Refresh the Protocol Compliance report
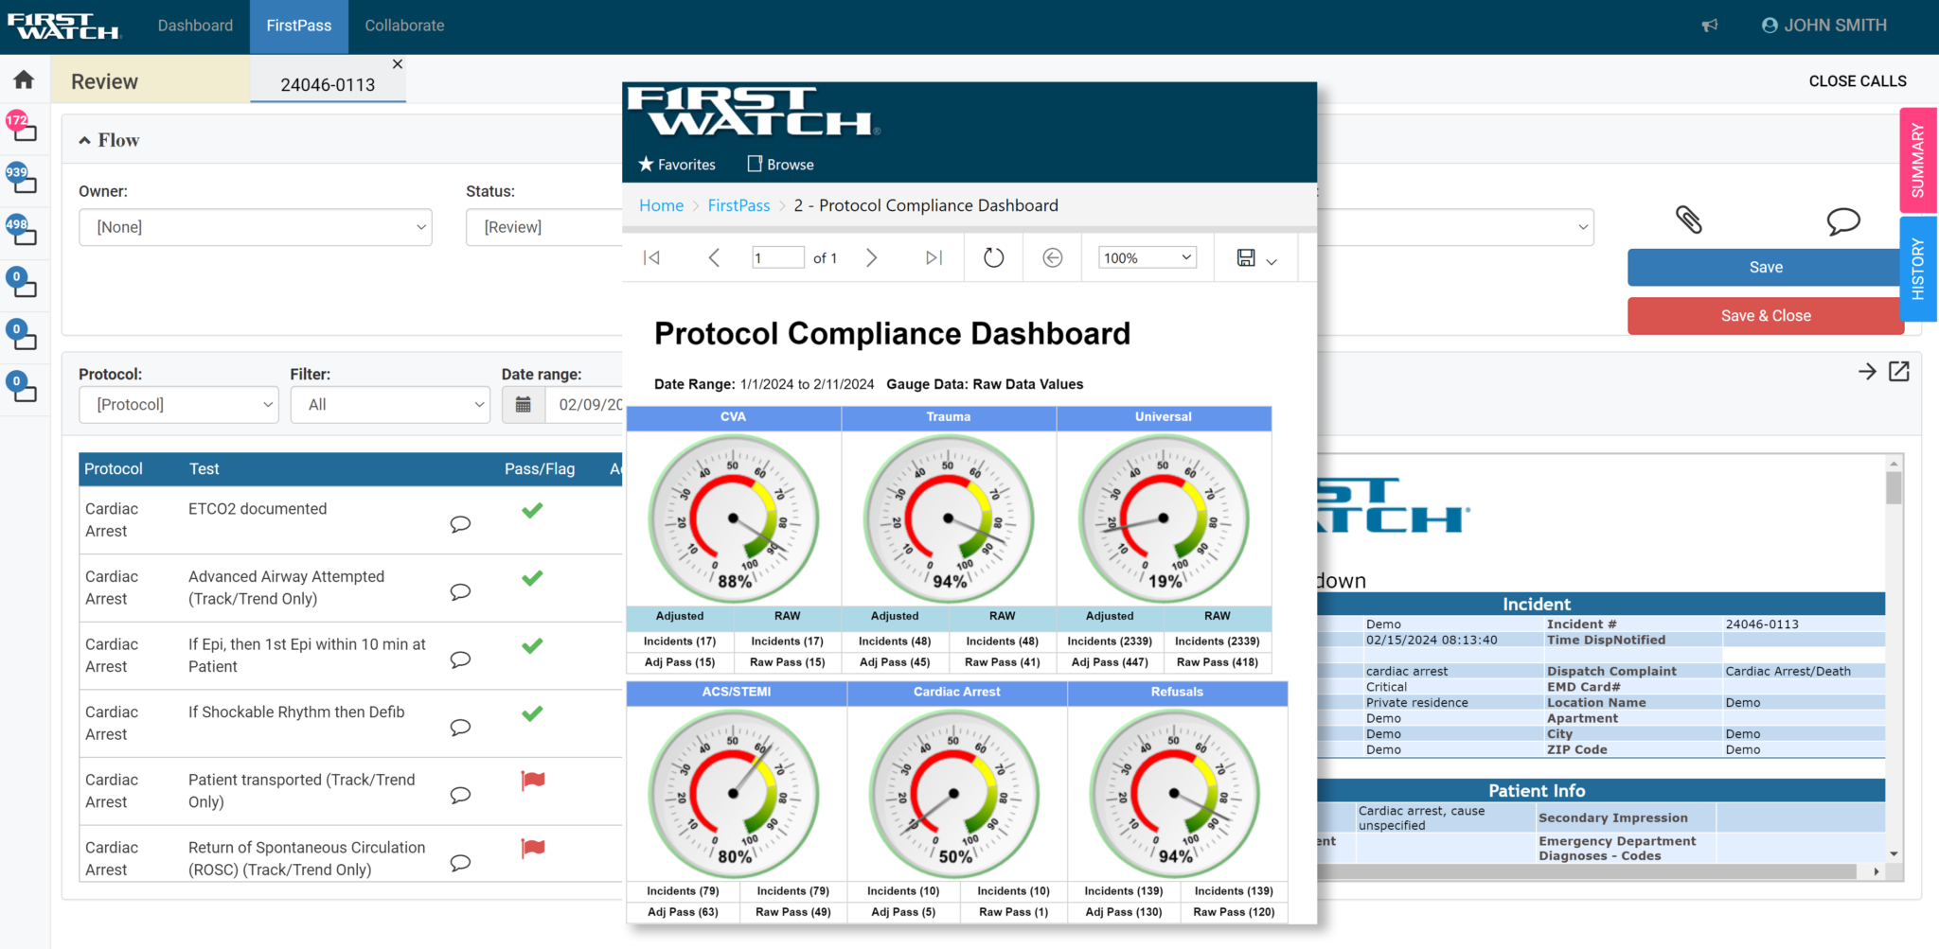Screen dimensions: 1939x949 pos(993,257)
